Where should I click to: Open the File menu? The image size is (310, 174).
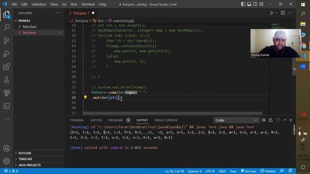(x=14, y=4)
